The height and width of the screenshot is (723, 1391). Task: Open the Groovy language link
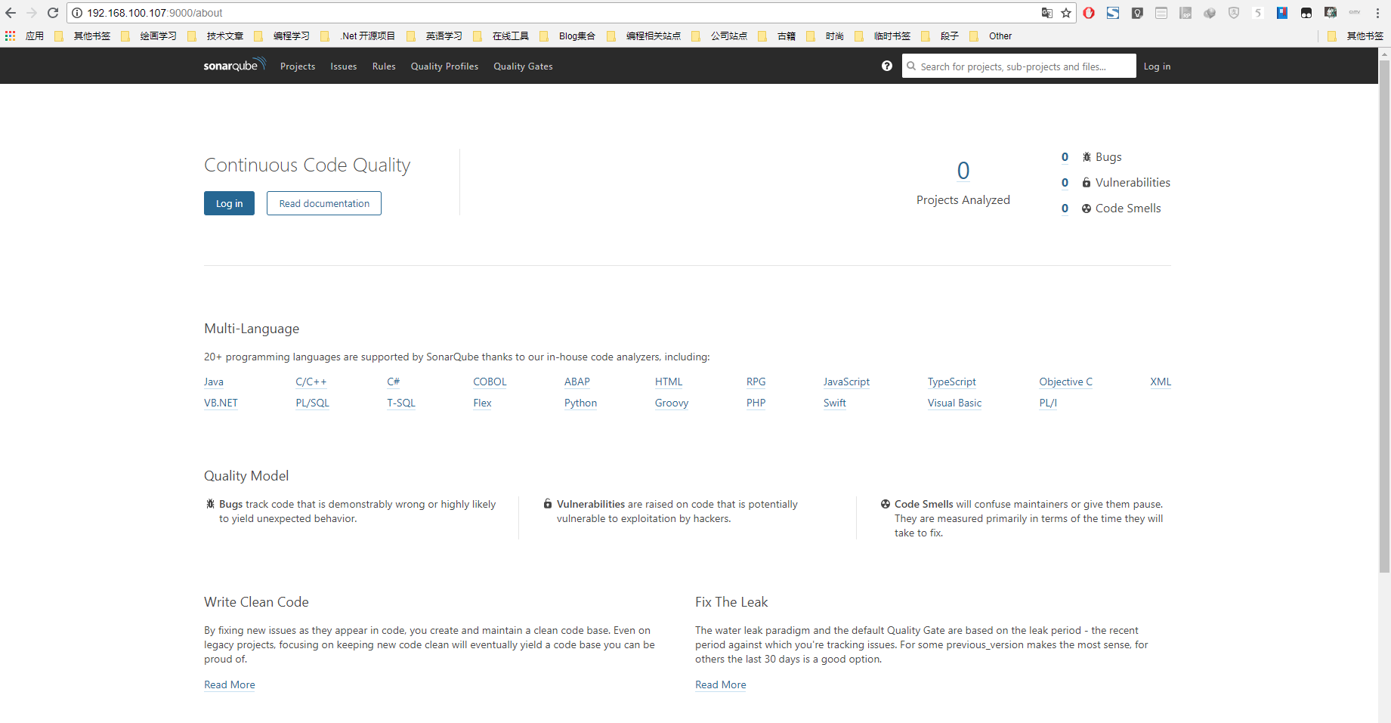[x=672, y=403]
